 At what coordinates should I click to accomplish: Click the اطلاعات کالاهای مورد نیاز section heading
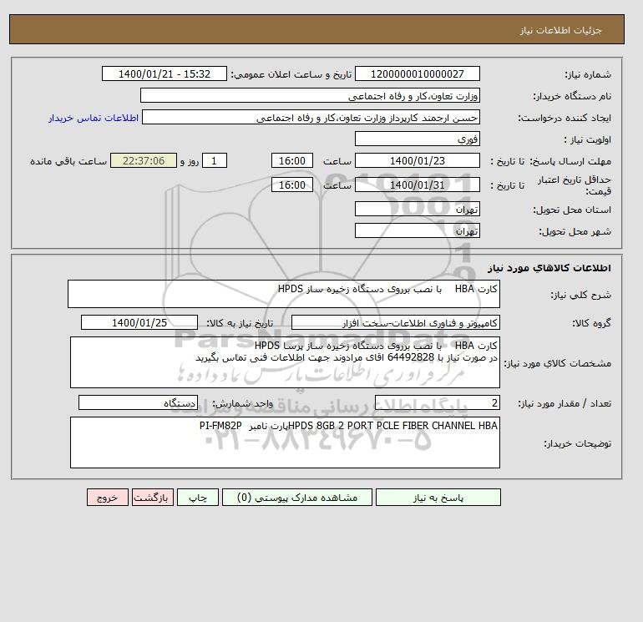click(x=549, y=268)
